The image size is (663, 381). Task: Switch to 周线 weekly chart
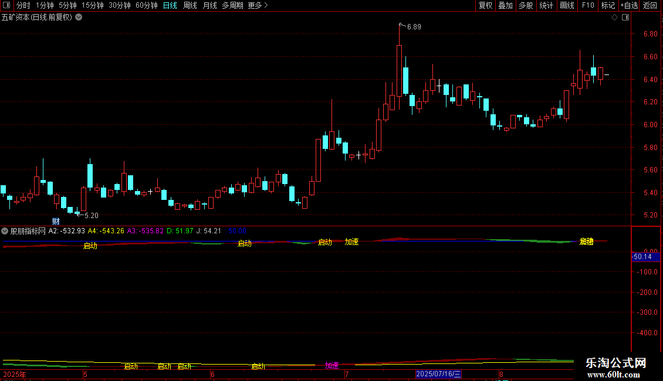click(x=190, y=5)
